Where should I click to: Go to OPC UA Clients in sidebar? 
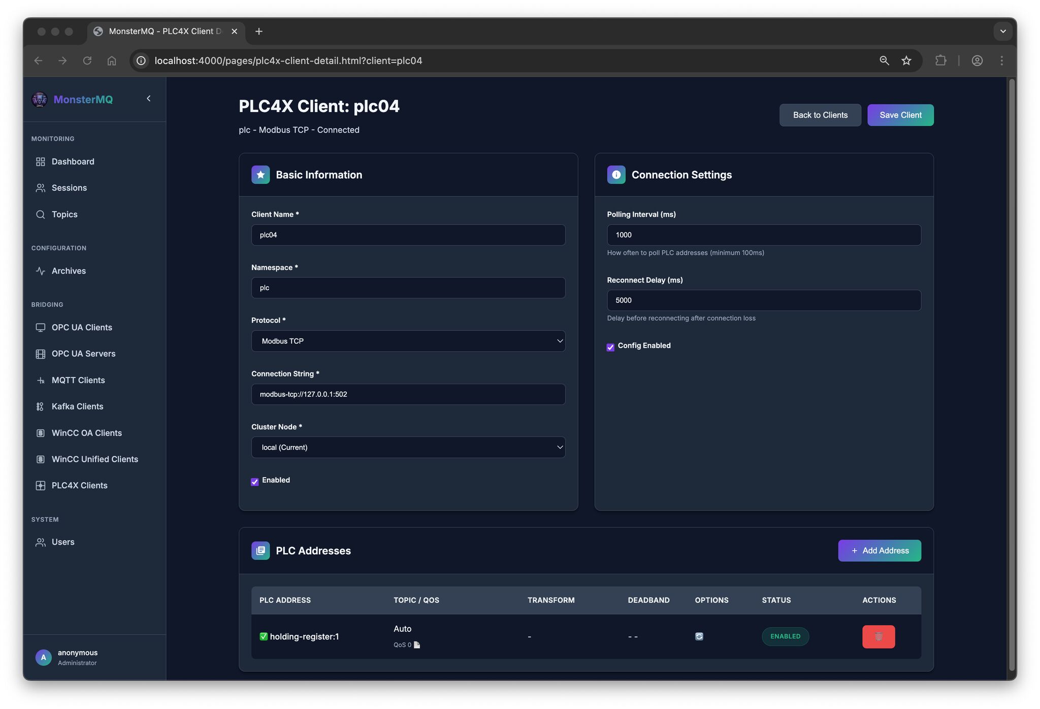pos(81,327)
